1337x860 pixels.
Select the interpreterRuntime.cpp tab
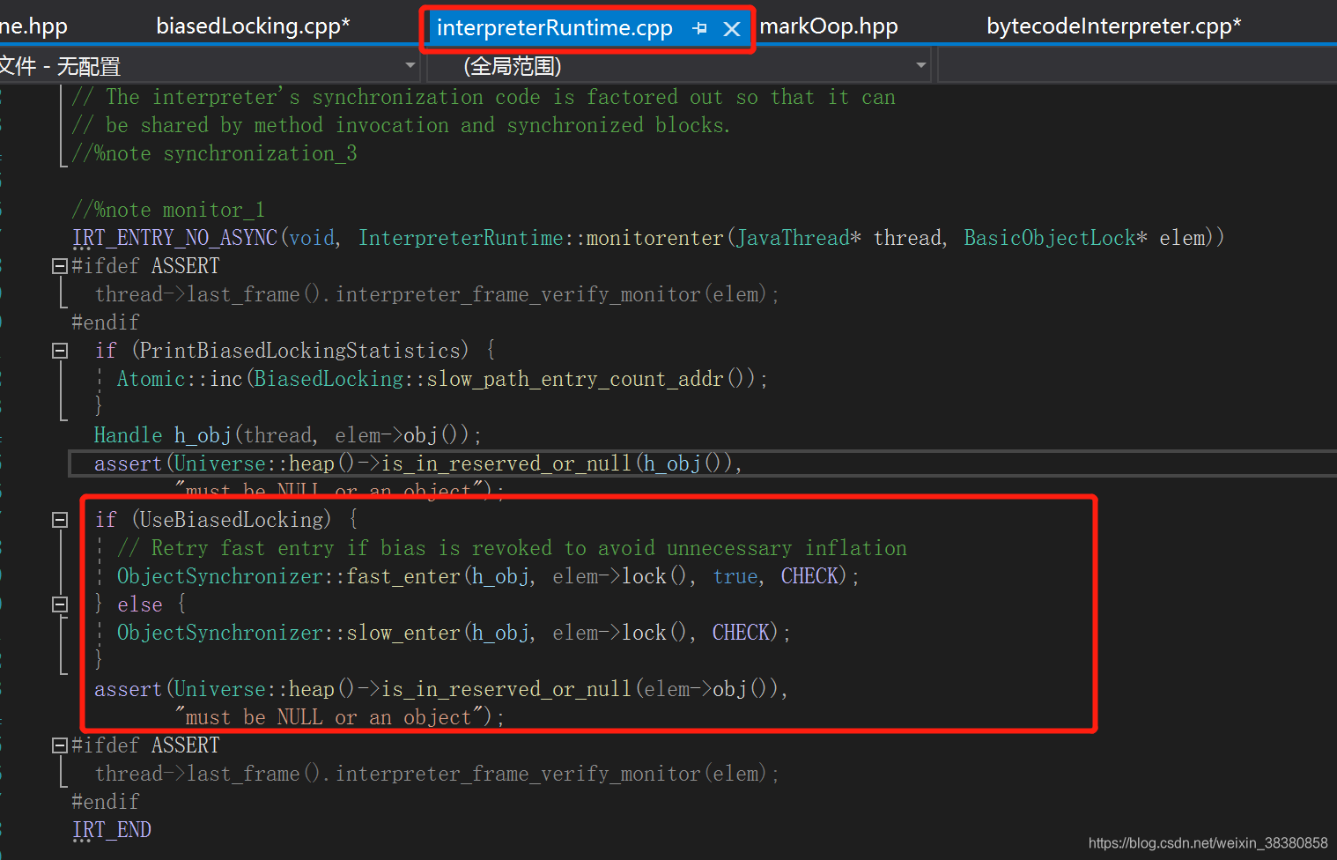555,28
